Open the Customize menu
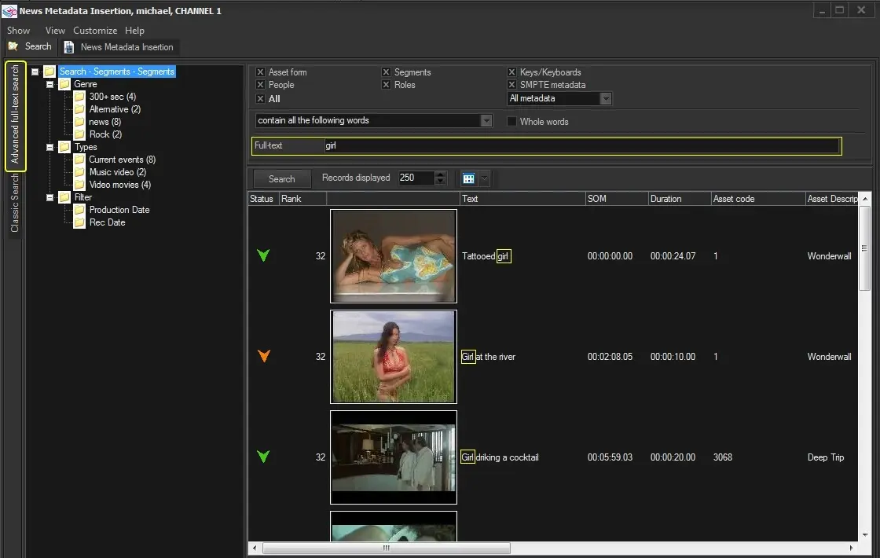The width and height of the screenshot is (880, 558). click(95, 31)
